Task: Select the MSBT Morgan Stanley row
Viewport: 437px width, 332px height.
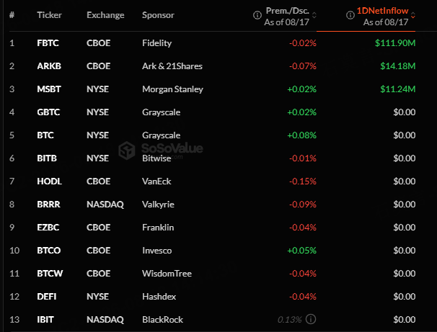Action: click(x=212, y=89)
